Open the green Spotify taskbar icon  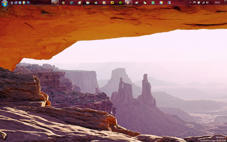point(120,2)
